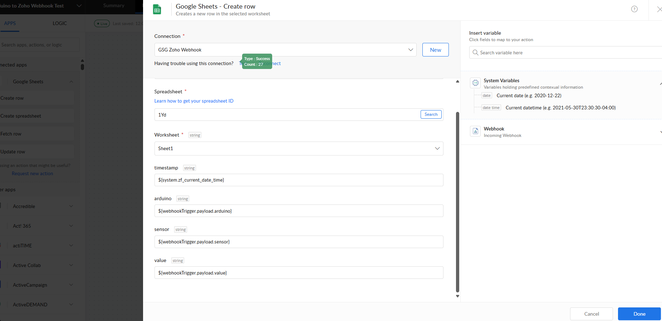Click the New connection button

click(x=435, y=50)
